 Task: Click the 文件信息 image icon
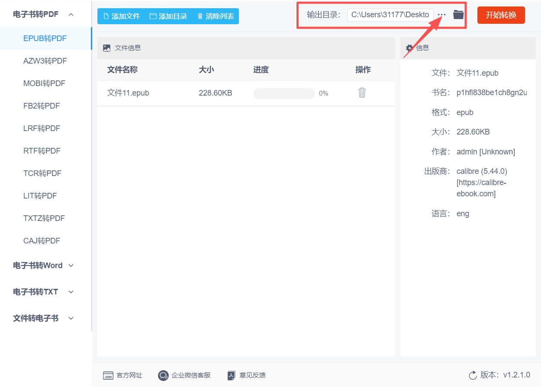pyautogui.click(x=107, y=48)
